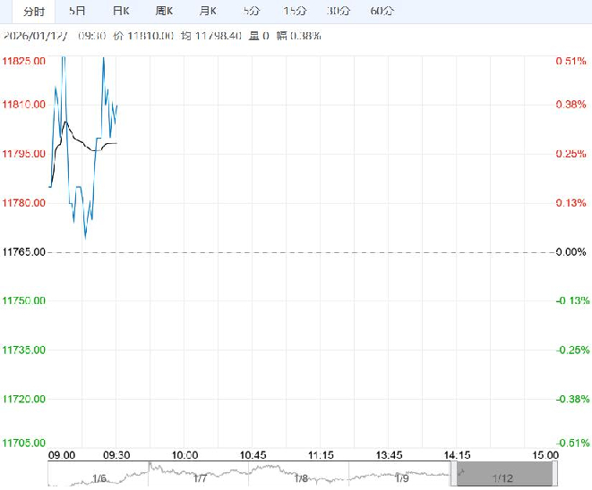Select the 5分 five-minute chart tab

(x=252, y=12)
